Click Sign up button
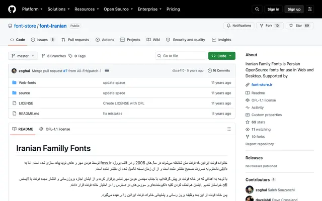The height and width of the screenshot is (201, 322). [x=294, y=9]
